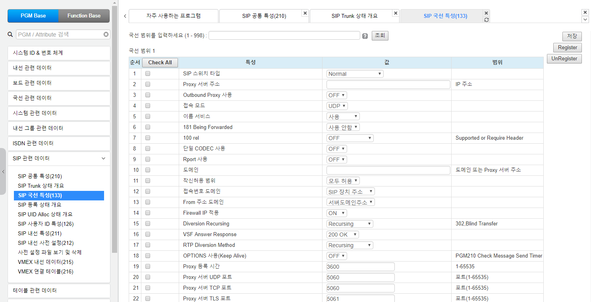Close the SIP 국선 특성(133) tab
The width and height of the screenshot is (591, 302).
tap(487, 13)
